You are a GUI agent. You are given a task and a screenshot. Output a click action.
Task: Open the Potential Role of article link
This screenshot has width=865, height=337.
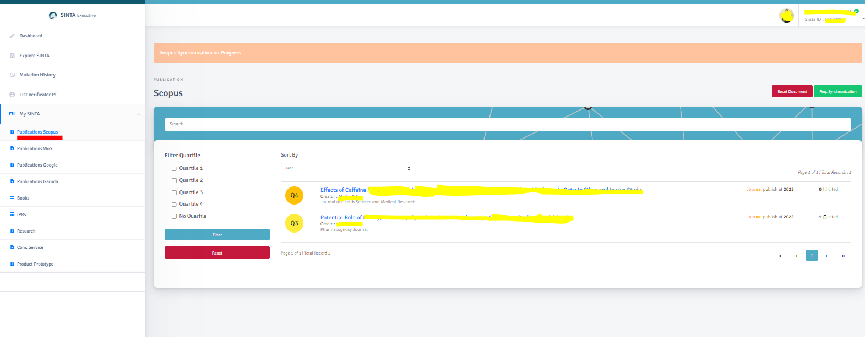(447, 218)
